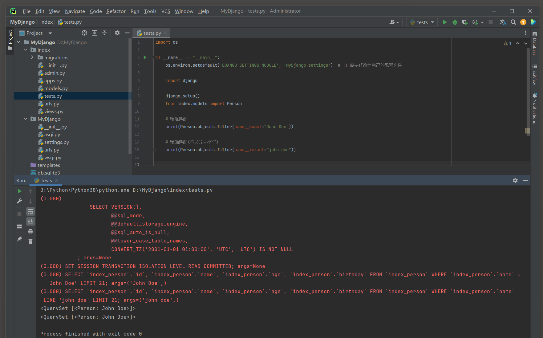Open Project panel settings gear
543x338 pixels.
point(117,33)
